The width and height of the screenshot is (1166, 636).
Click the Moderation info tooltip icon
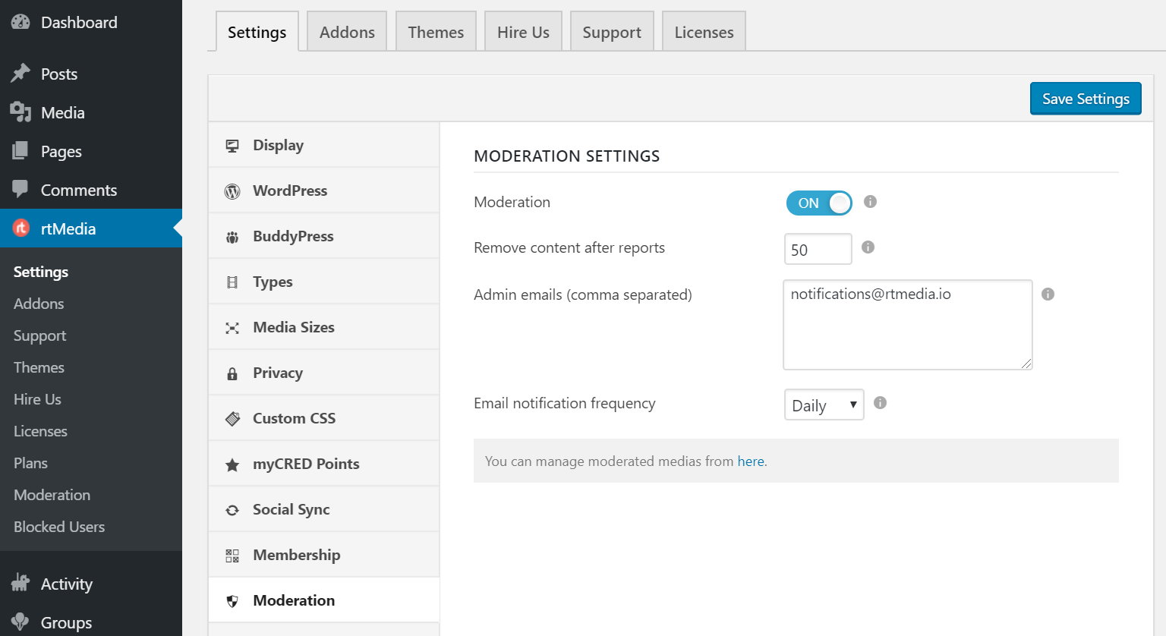pos(870,202)
